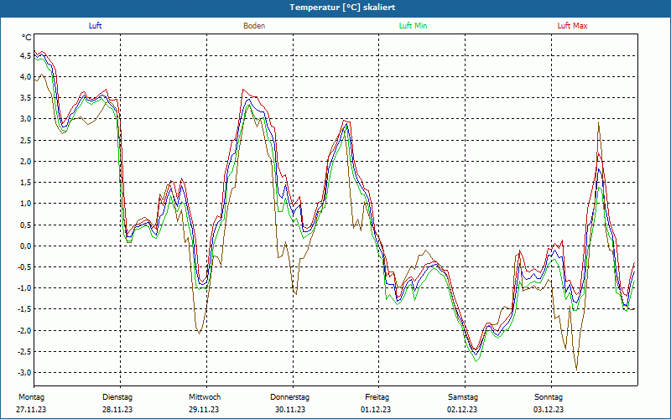Click the 'Sonntag' day label
The width and height of the screenshot is (671, 419).
(549, 397)
